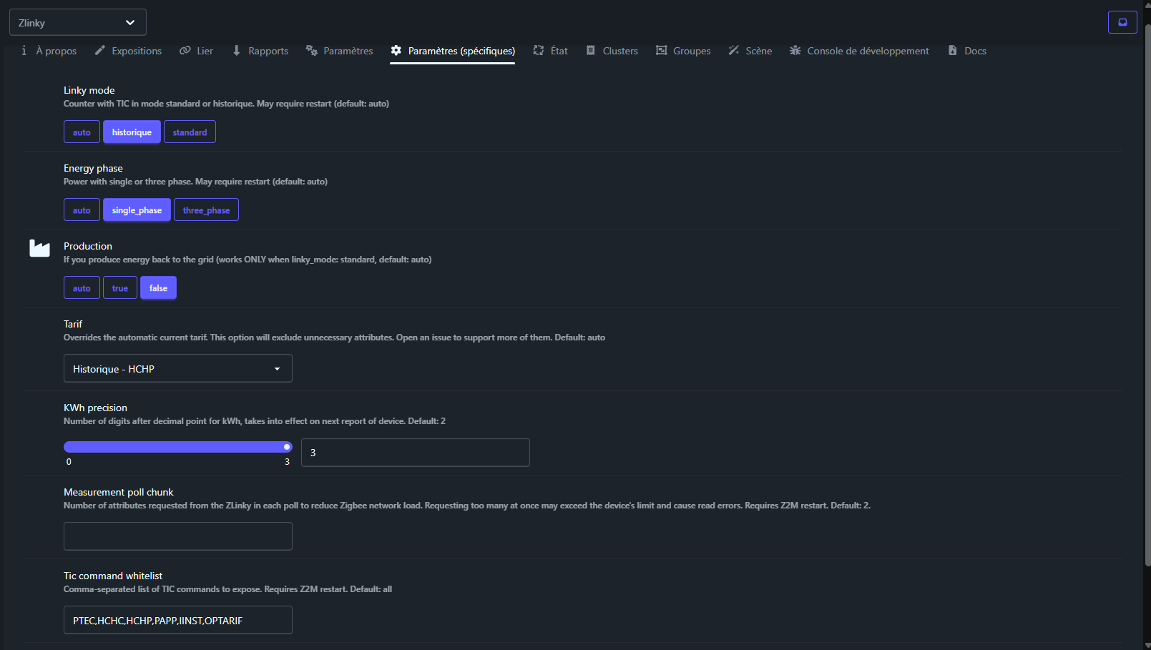Image resolution: width=1151 pixels, height=650 pixels.
Task: Click the Zlinky dropdown chevron arrow
Action: (130, 23)
